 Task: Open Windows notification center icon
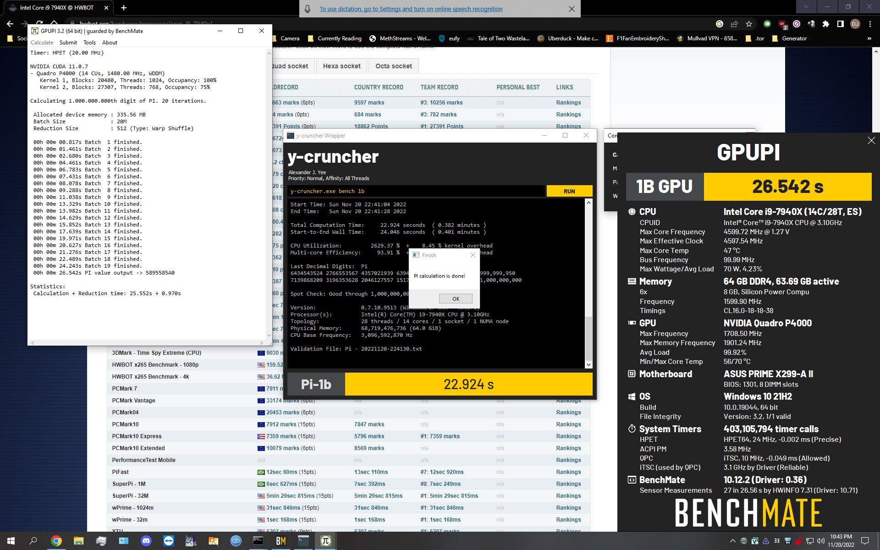865,541
